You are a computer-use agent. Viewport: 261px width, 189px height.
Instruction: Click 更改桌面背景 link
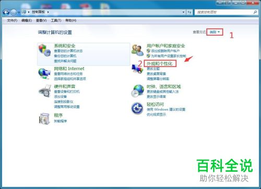pos(156,74)
